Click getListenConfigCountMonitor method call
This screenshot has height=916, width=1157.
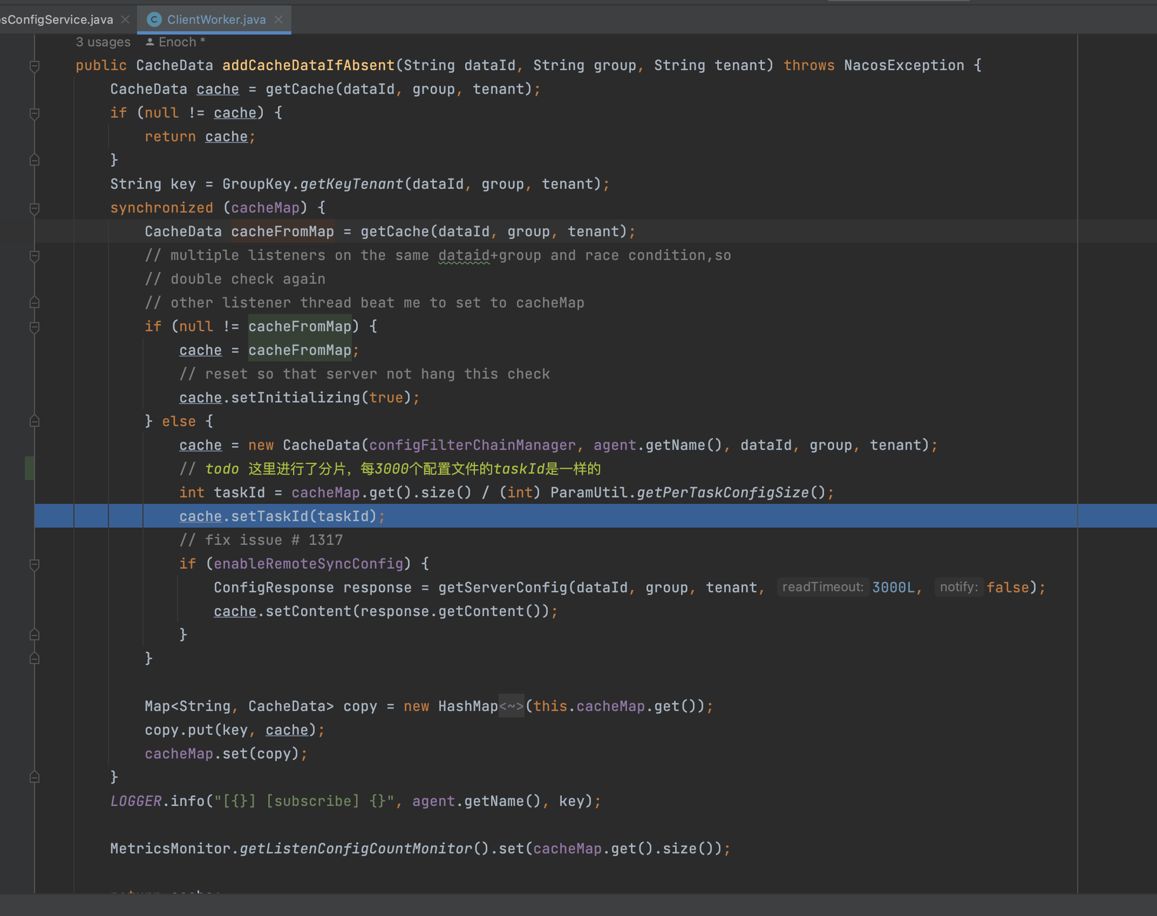click(356, 849)
